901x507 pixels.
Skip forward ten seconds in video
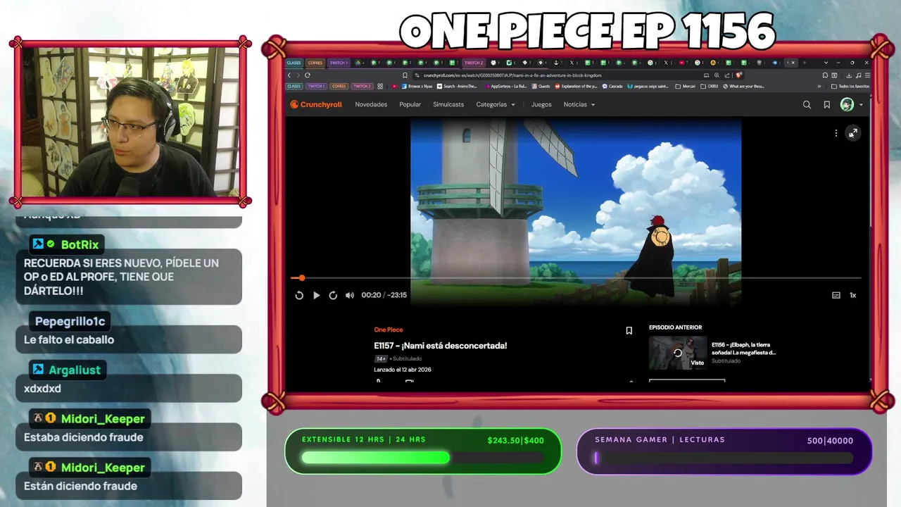click(333, 295)
